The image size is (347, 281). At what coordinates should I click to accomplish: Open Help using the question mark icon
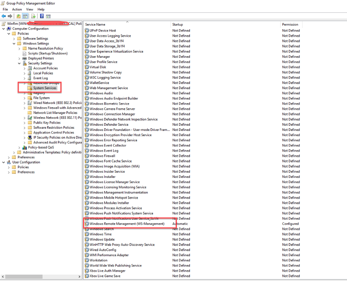point(42,16)
